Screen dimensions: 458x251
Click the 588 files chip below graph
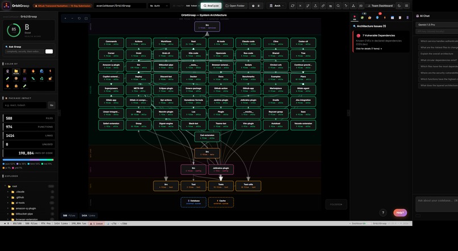point(69,216)
